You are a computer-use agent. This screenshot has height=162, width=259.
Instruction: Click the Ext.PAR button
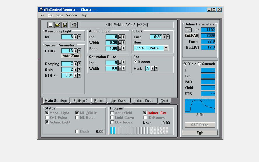(x=192, y=36)
